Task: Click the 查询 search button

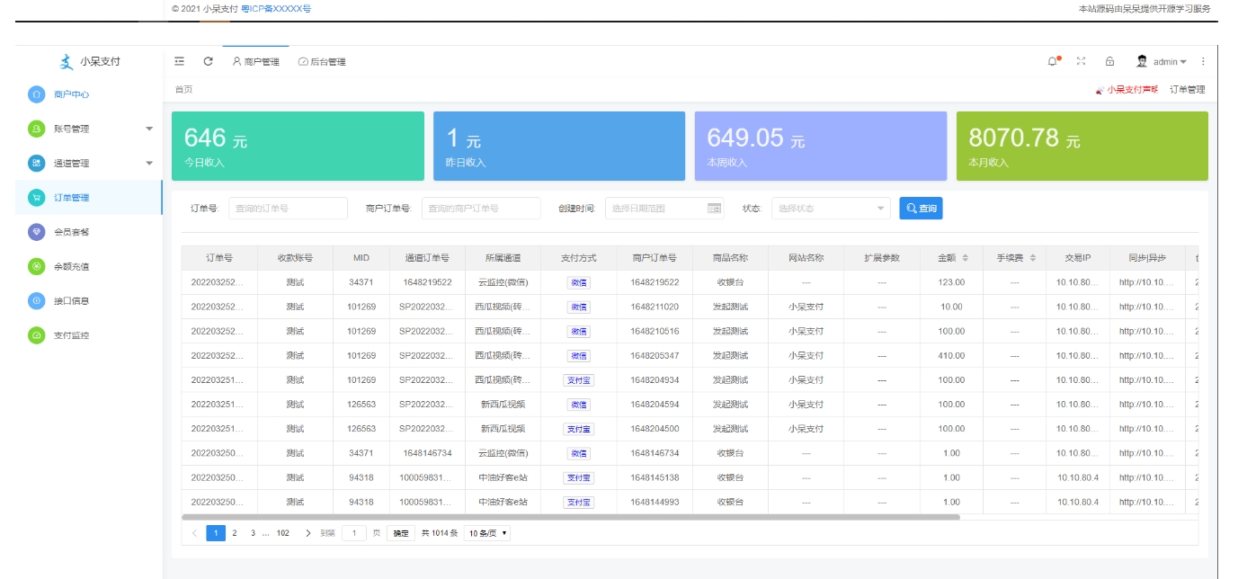Action: (920, 208)
